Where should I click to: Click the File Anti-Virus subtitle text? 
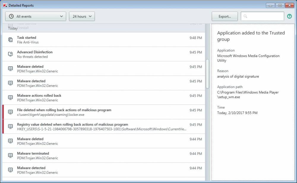(28, 42)
